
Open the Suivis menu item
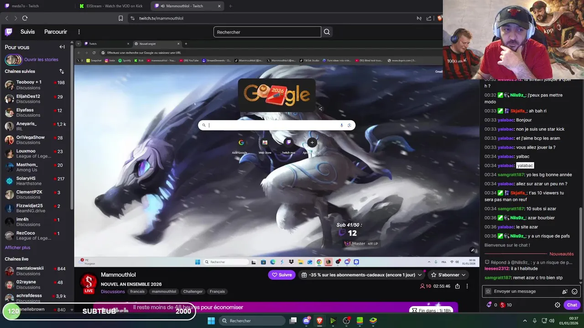27,32
